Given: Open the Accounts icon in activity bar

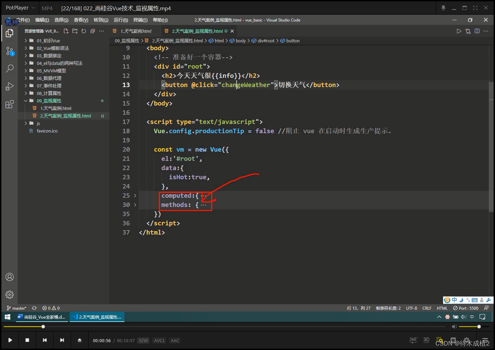Looking at the screenshot, I should pyautogui.click(x=10, y=277).
